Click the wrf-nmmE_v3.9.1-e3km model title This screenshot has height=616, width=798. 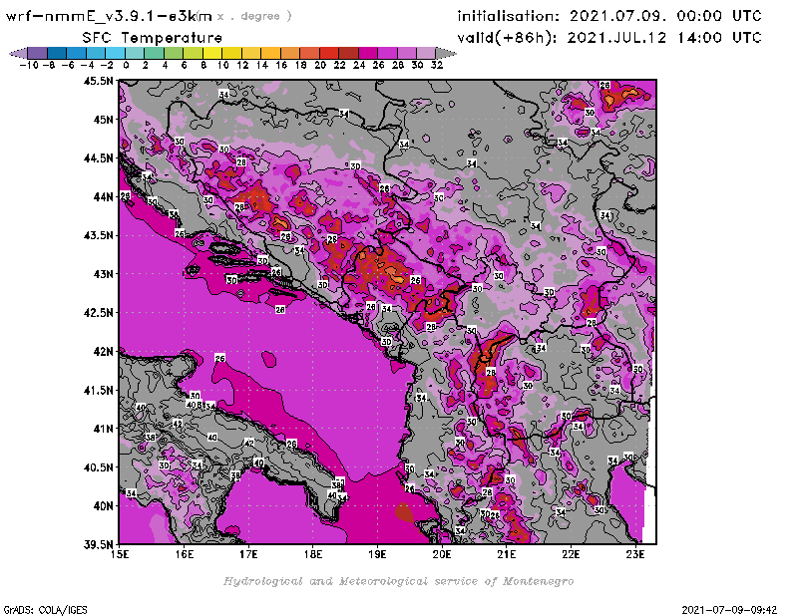point(109,17)
